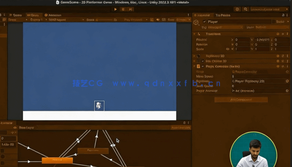Click the Player GameObject cube icon
Screen dimensions: 292x167
click(x=196, y=22)
